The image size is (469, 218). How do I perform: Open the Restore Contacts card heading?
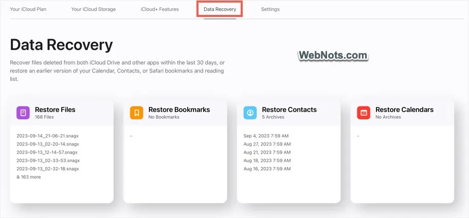[x=289, y=110]
